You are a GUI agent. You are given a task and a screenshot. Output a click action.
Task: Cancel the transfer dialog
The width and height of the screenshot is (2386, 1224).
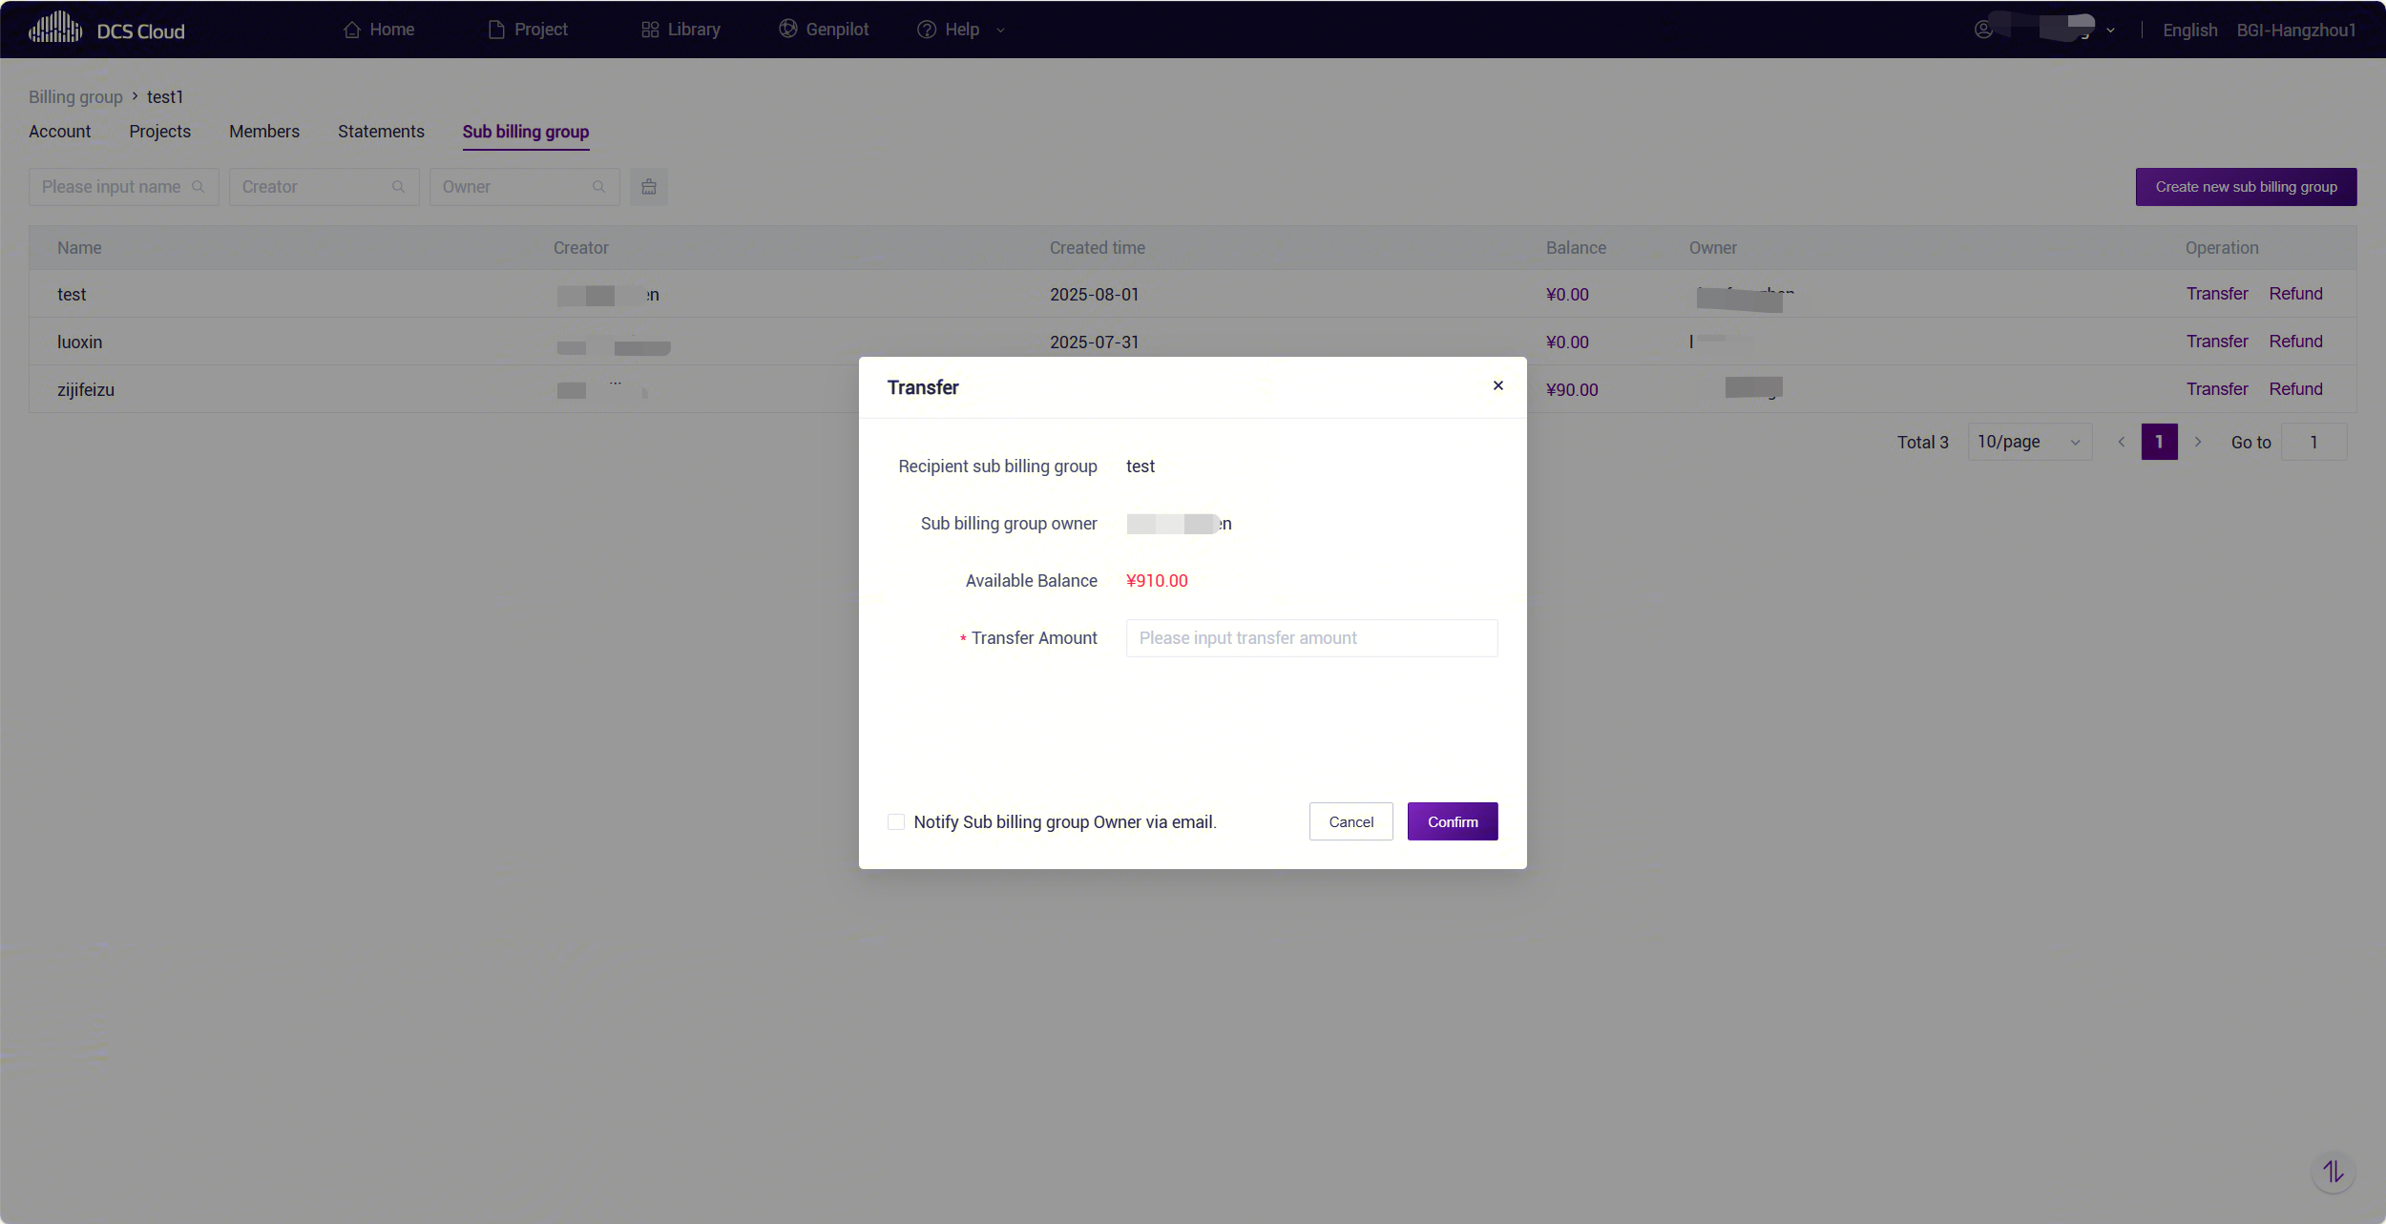coord(1350,821)
